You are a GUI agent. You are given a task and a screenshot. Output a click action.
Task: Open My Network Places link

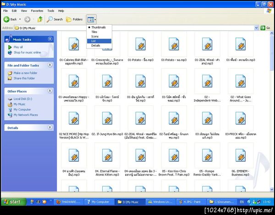pos(26,115)
